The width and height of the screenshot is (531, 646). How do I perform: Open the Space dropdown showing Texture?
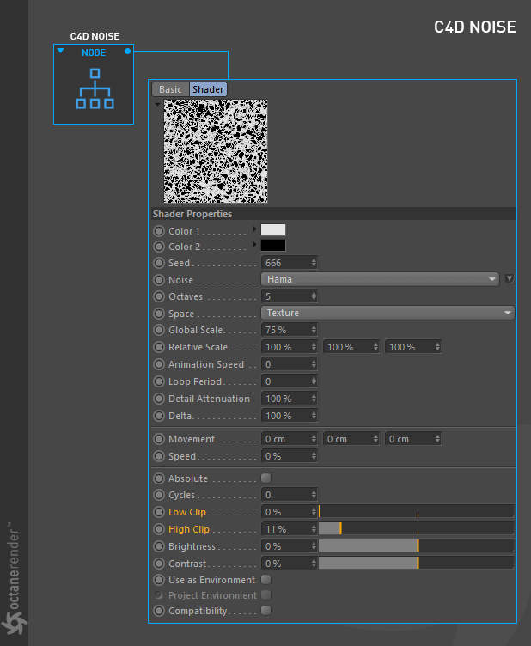[x=388, y=313]
